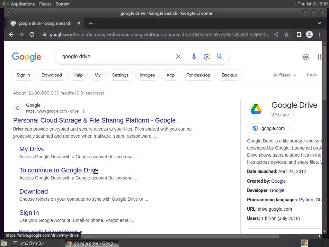
Task: Expand the All filters dropdown
Action: [285, 75]
